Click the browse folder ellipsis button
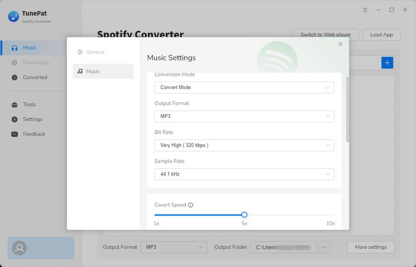Viewport: 416px width, 267px height. point(324,247)
